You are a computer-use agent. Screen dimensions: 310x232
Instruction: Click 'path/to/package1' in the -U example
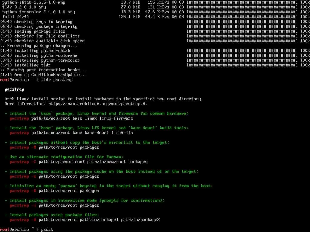(99, 220)
